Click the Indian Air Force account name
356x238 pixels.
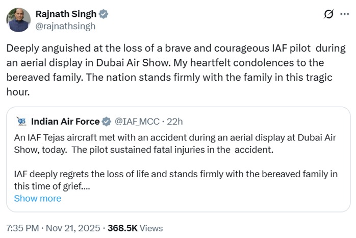65,122
